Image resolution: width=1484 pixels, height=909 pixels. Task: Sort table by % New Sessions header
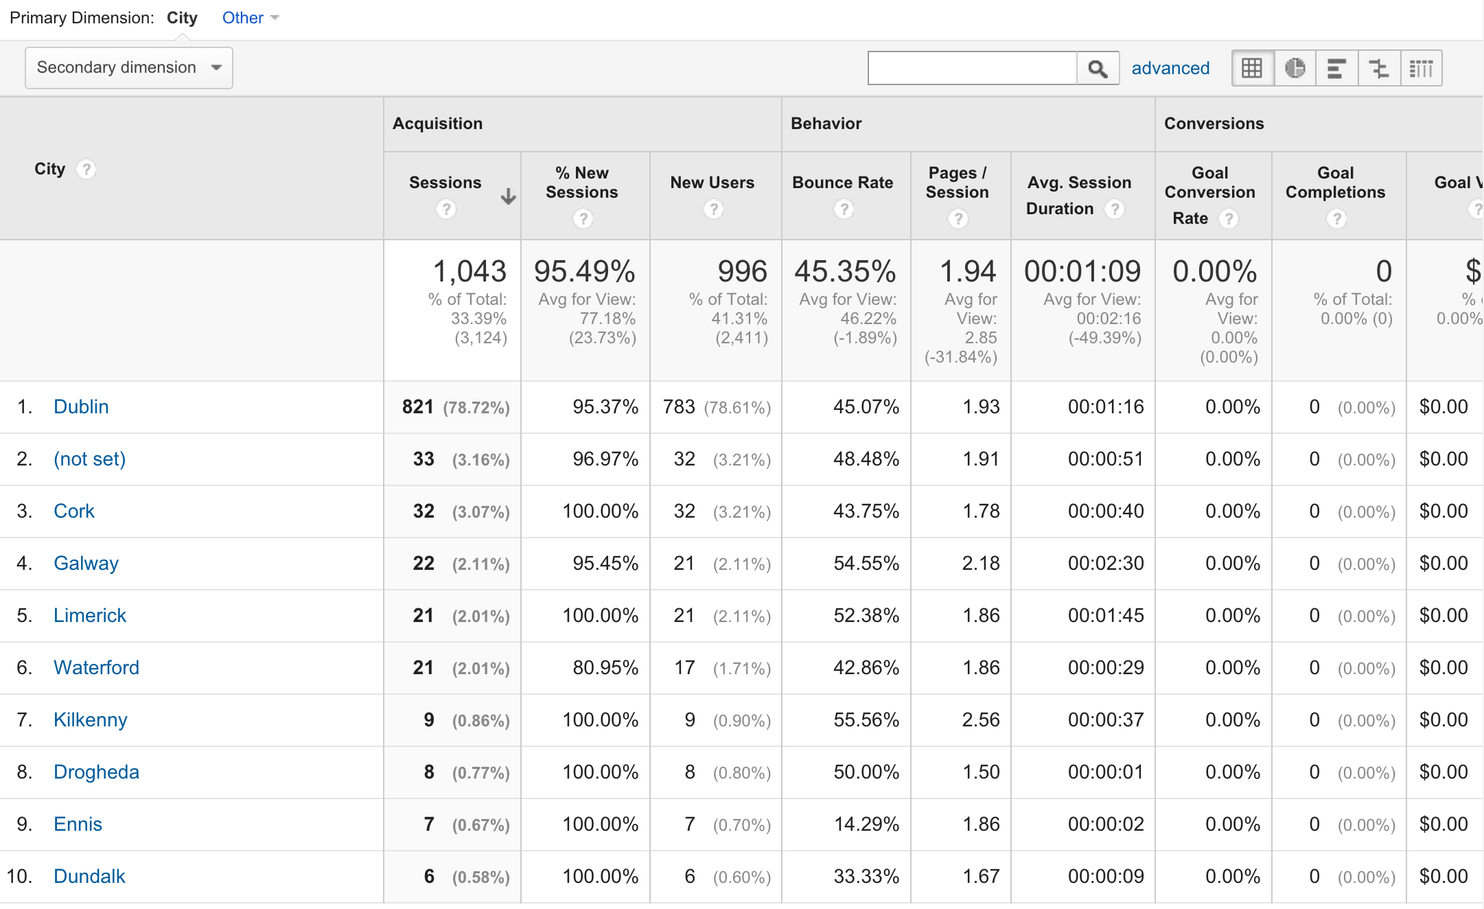(x=582, y=183)
